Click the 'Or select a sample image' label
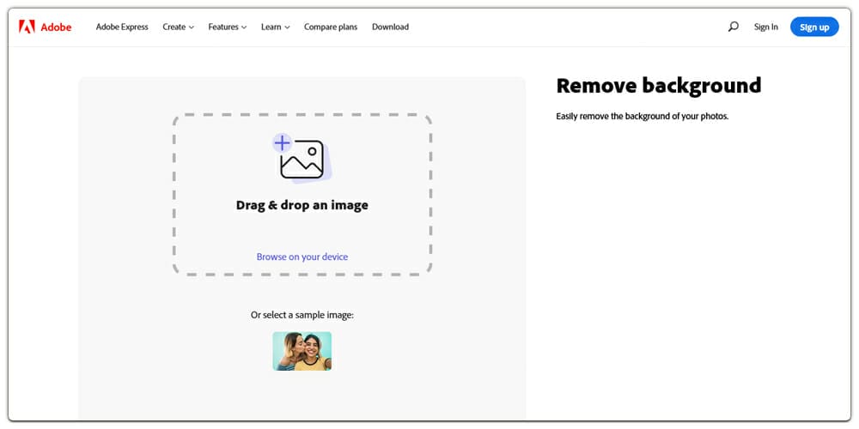This screenshot has height=429, width=859. (302, 315)
